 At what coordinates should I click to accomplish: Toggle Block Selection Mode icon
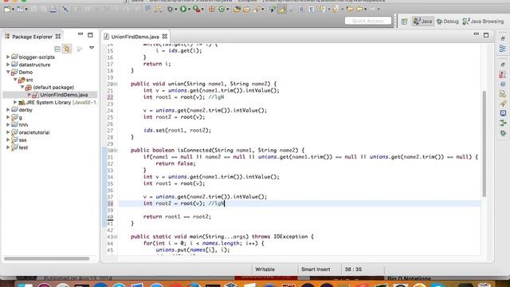point(301,10)
